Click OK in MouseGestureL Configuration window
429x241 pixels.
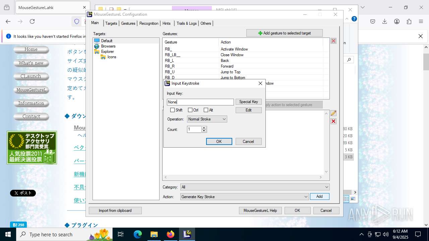point(297,211)
